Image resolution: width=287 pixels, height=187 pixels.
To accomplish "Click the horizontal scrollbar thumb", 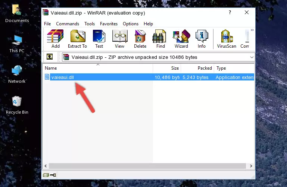I will coord(147,166).
